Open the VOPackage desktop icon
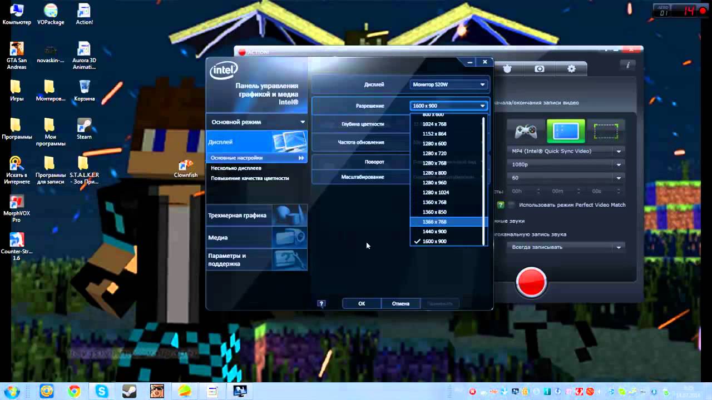 point(51,14)
